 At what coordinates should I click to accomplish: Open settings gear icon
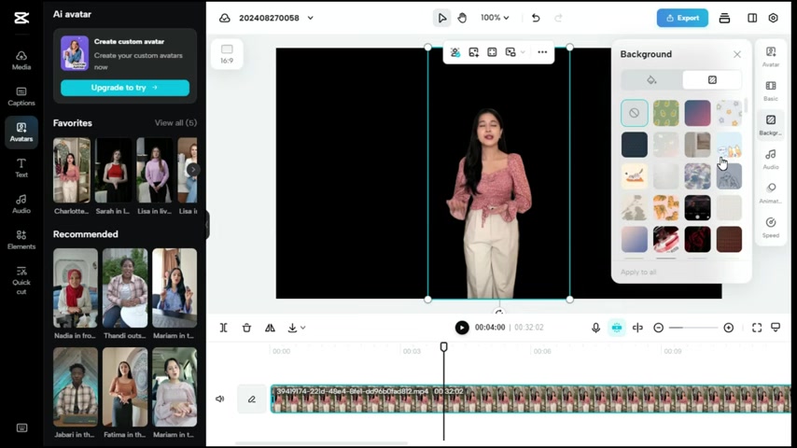coord(773,19)
